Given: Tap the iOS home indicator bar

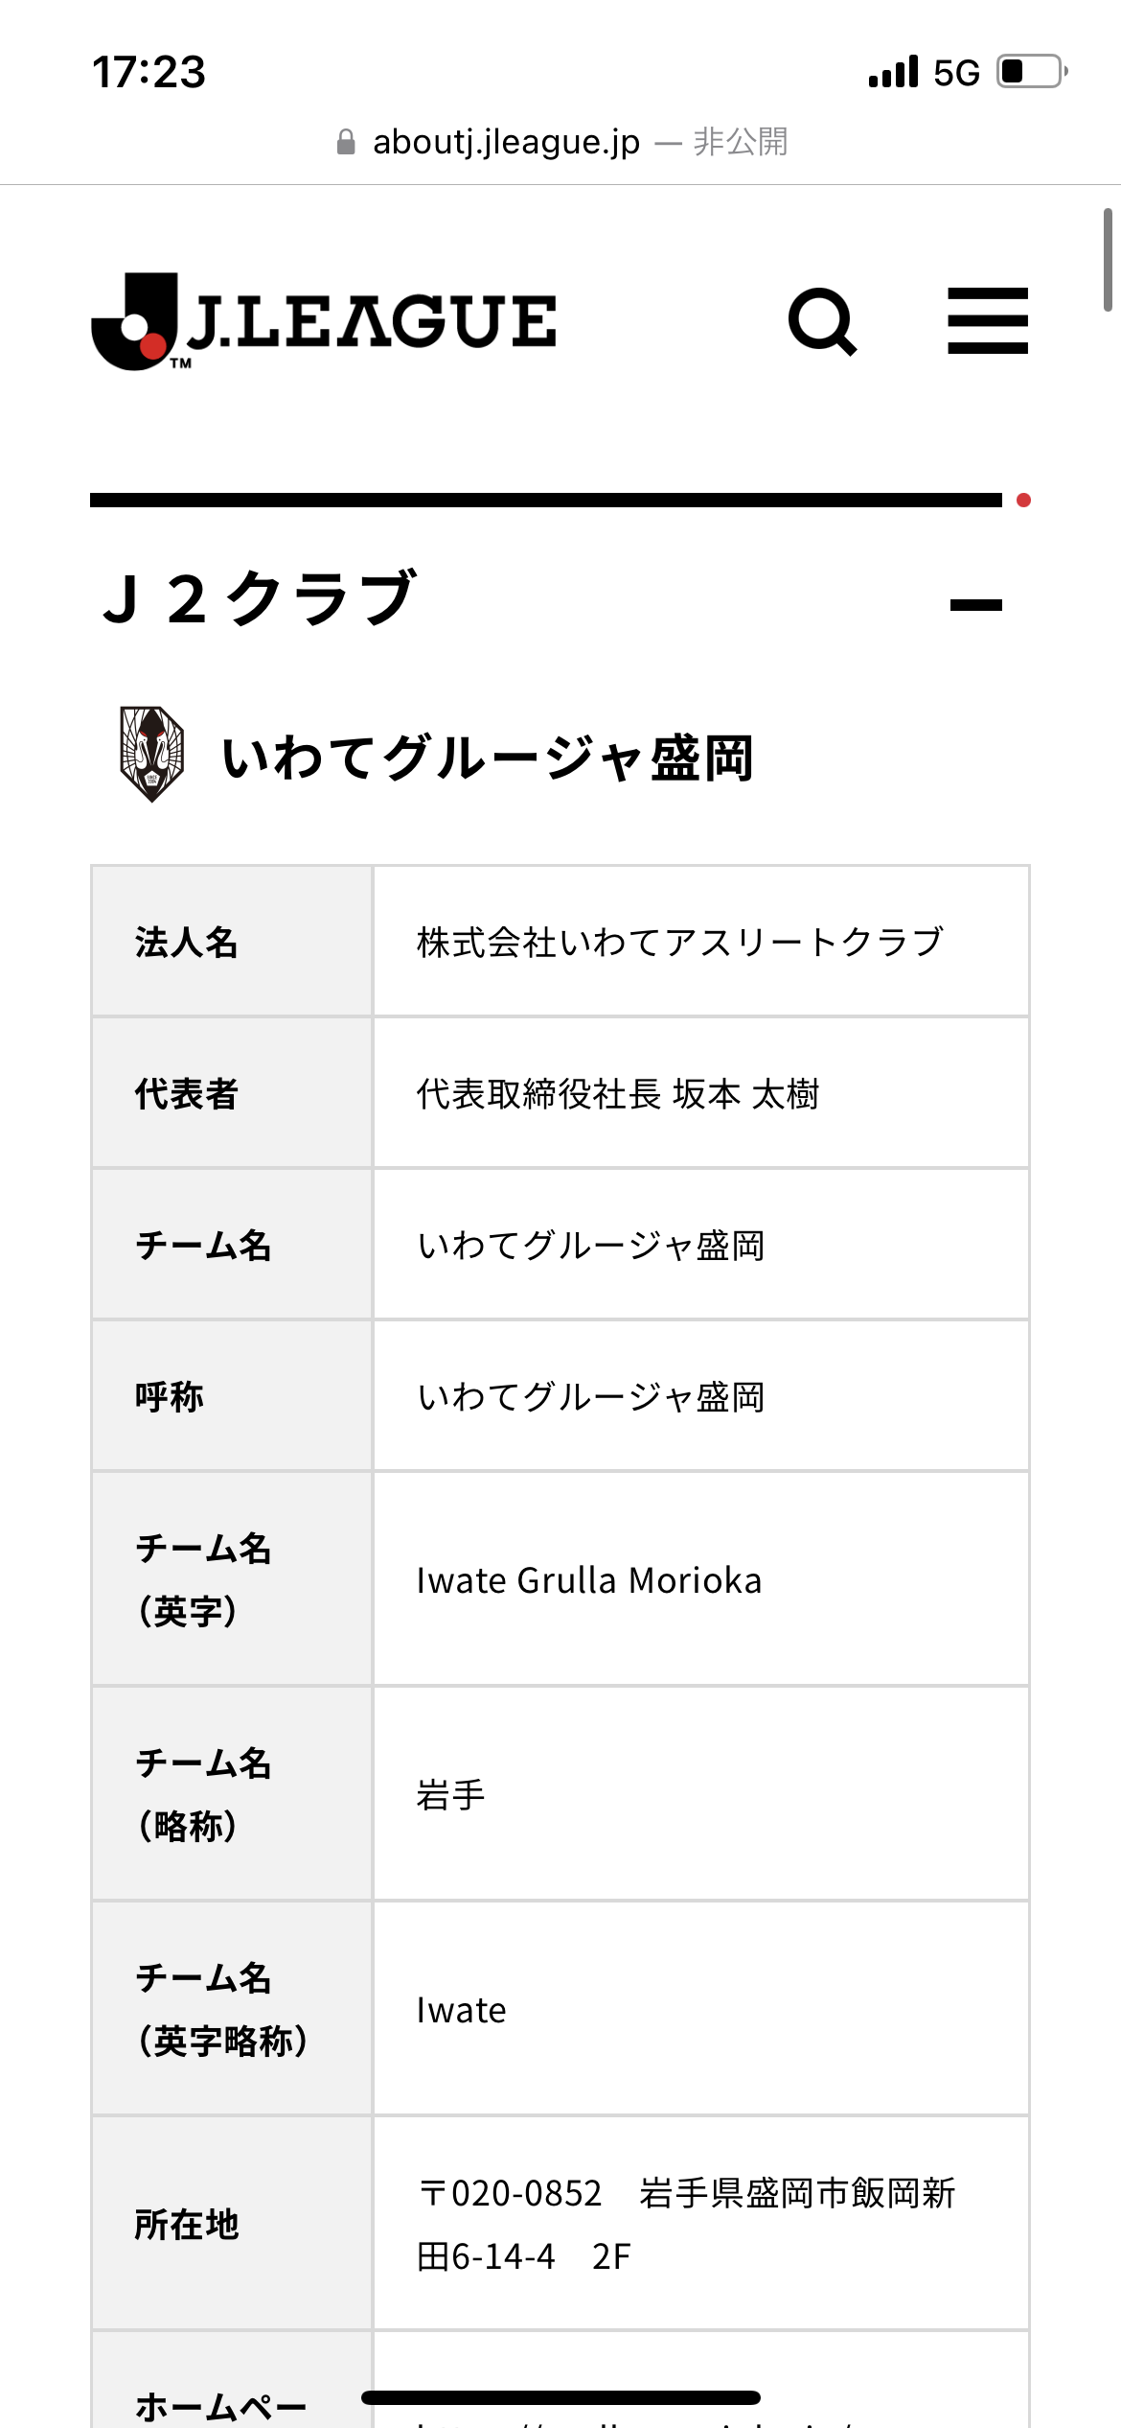Looking at the screenshot, I should click(560, 2397).
